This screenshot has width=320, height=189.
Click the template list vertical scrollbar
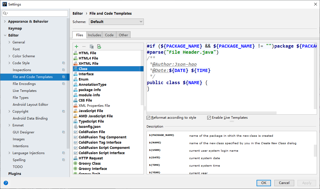[x=142, y=77]
